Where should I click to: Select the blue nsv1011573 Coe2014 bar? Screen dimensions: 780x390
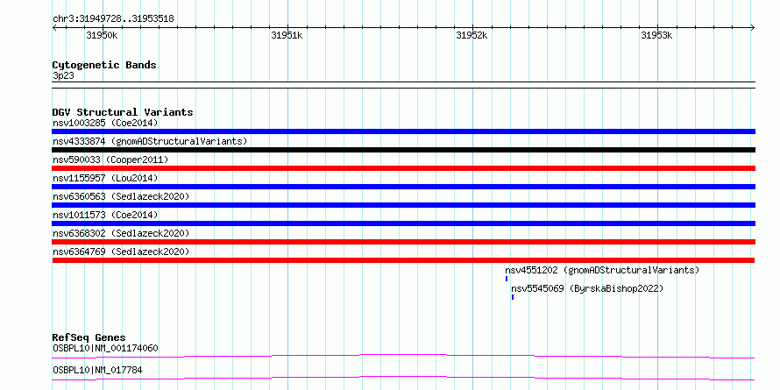tap(403, 223)
